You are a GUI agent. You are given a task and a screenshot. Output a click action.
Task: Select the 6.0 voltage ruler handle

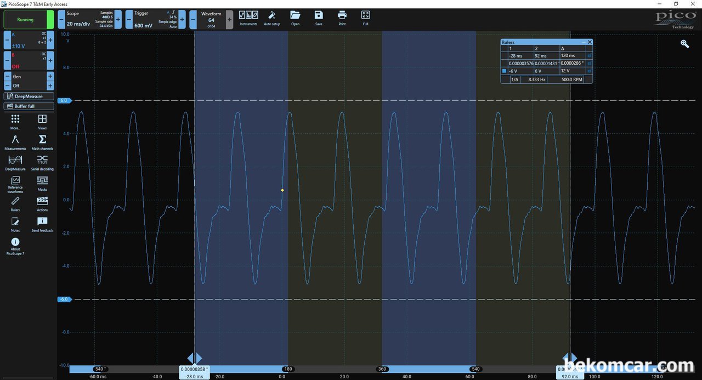point(64,101)
